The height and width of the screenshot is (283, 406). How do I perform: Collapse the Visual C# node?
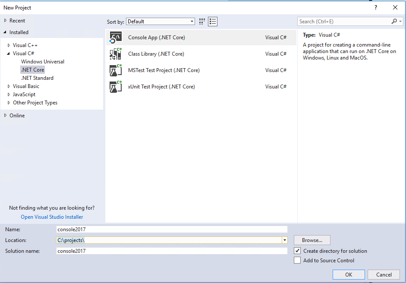click(x=8, y=53)
